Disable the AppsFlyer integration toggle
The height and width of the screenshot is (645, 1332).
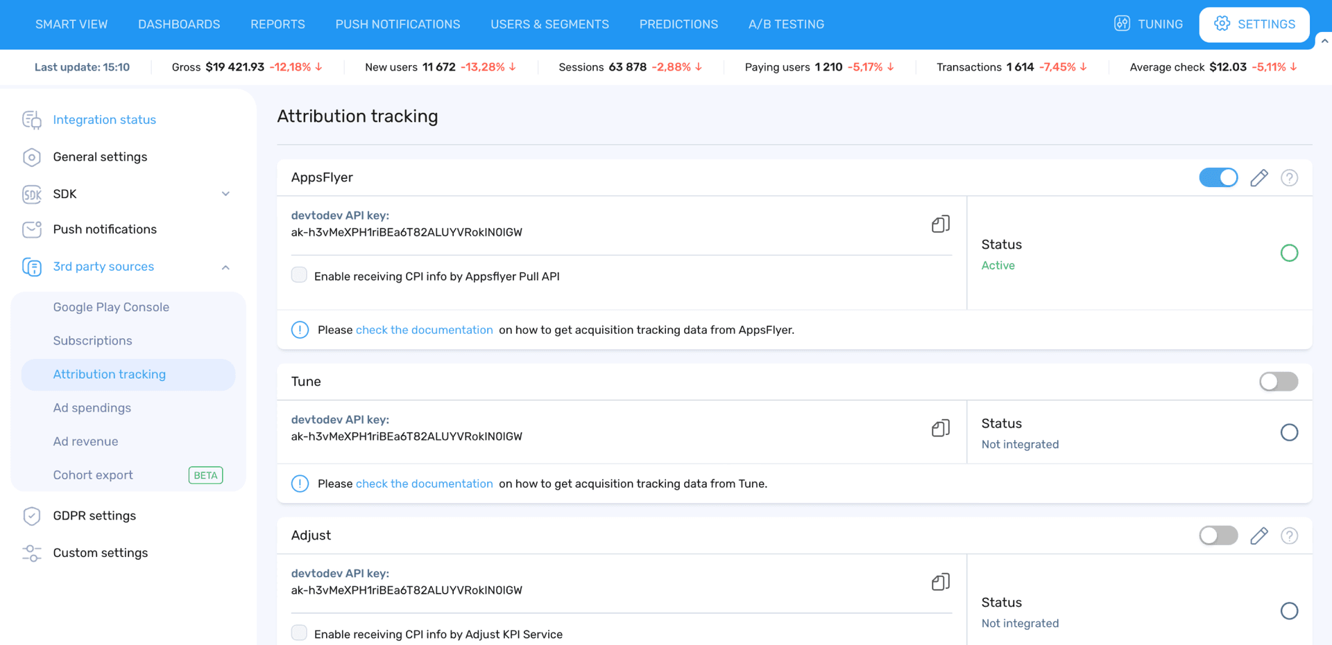click(x=1218, y=177)
